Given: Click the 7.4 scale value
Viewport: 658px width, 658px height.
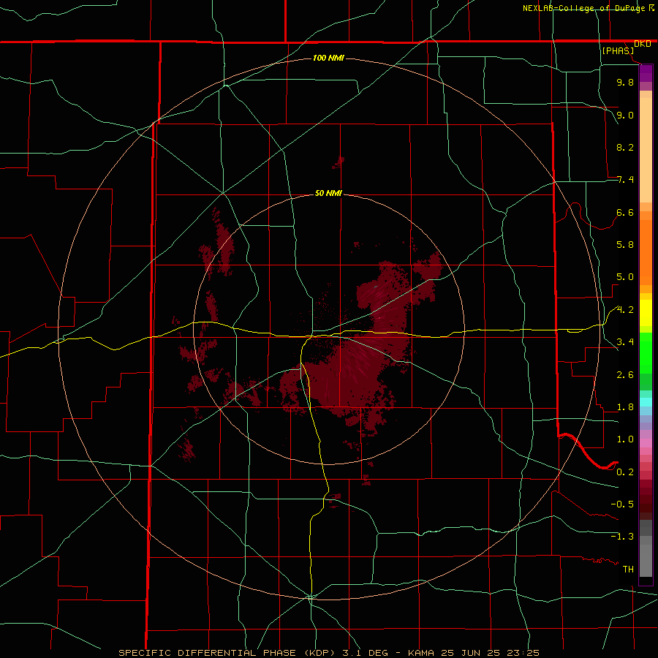Looking at the screenshot, I should (x=625, y=180).
